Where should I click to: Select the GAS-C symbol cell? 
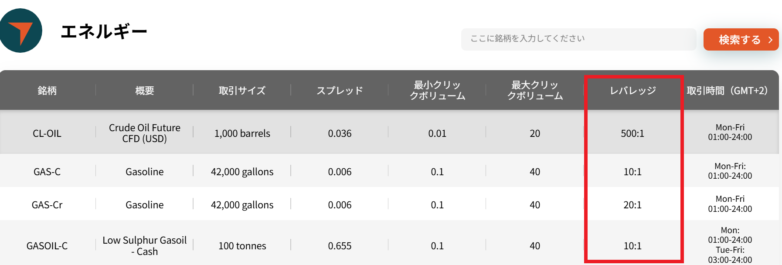tap(47, 172)
